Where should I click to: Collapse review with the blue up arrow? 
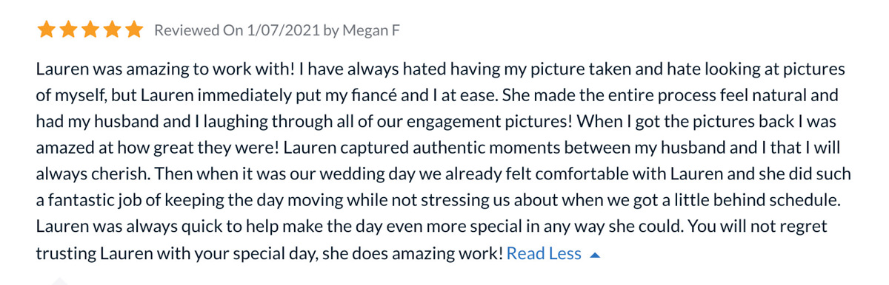[x=595, y=255]
